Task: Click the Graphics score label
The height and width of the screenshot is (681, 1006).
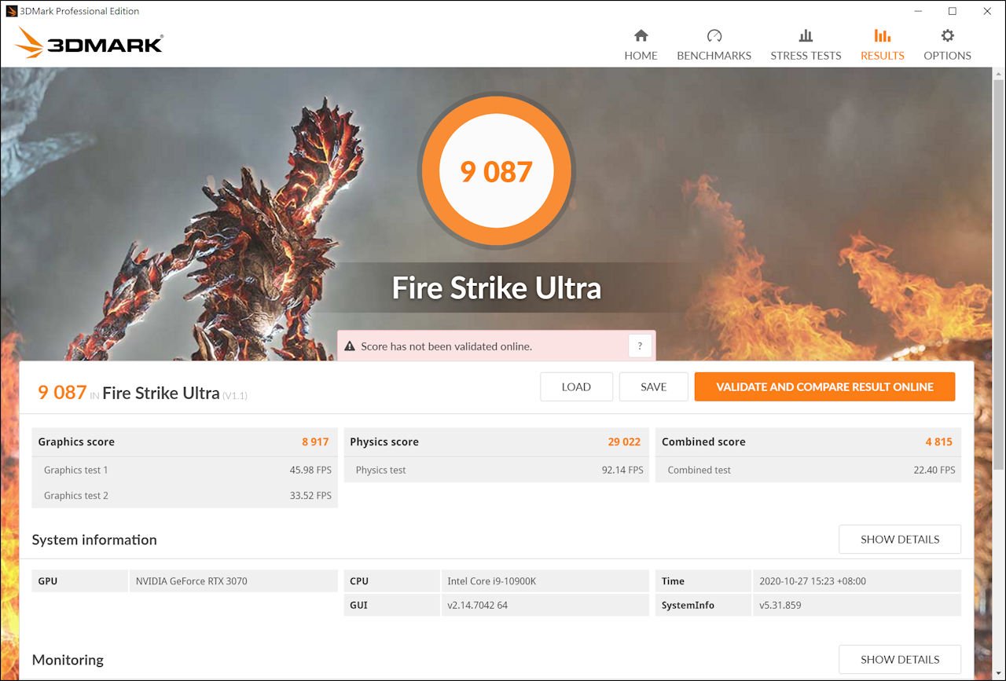Action: click(x=76, y=442)
